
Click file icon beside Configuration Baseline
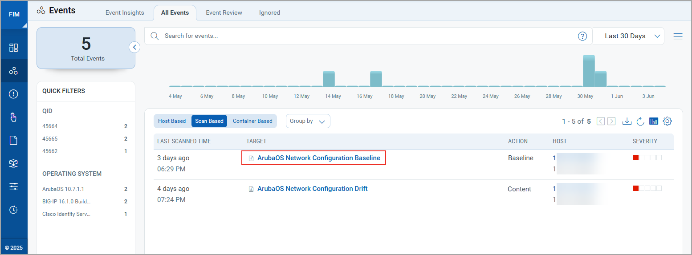click(251, 158)
